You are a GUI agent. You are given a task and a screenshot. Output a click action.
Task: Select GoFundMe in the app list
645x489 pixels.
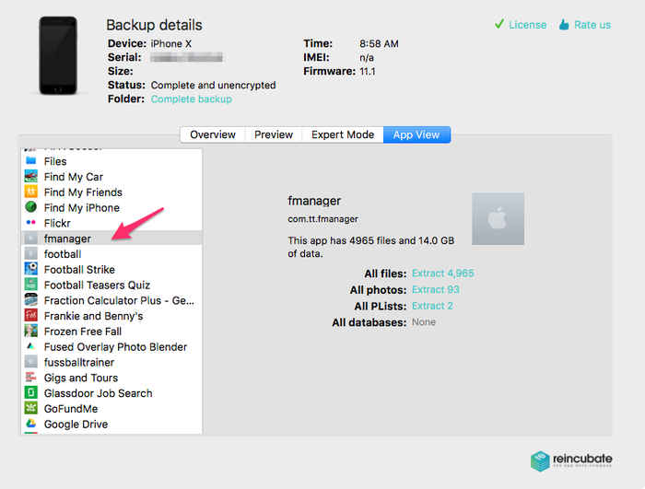pos(111,409)
